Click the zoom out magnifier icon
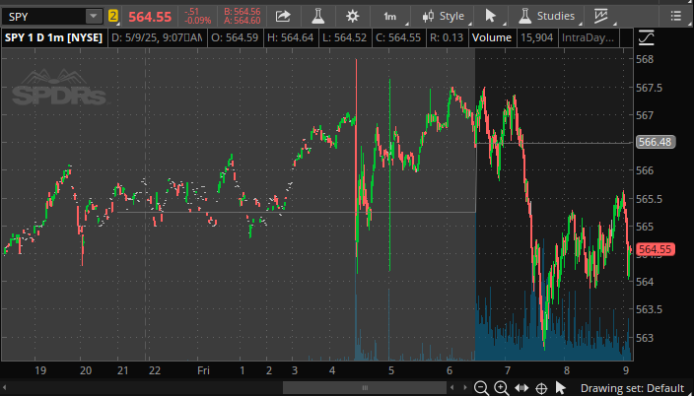Screen dimensions: 694x396 point(481,388)
